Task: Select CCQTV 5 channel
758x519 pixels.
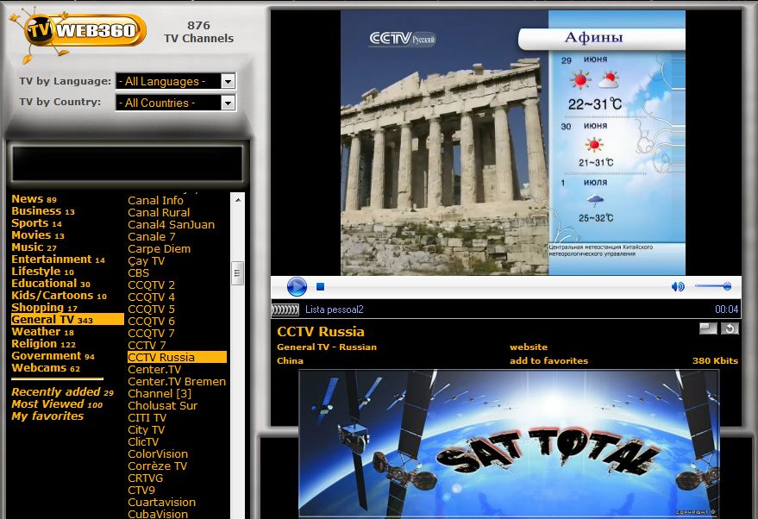Action: [151, 310]
